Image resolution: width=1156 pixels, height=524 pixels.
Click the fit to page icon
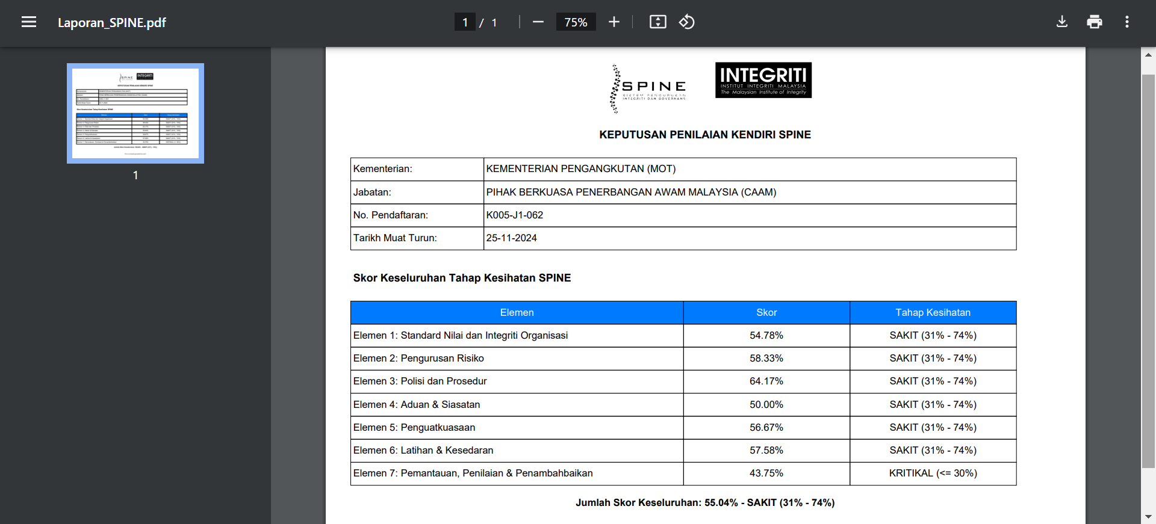pos(657,22)
